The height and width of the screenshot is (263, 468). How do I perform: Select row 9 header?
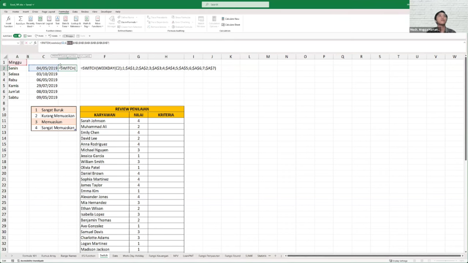tap(4, 109)
